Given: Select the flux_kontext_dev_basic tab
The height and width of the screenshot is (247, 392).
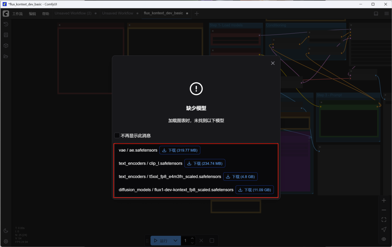Looking at the screenshot, I should pyautogui.click(x=163, y=13).
